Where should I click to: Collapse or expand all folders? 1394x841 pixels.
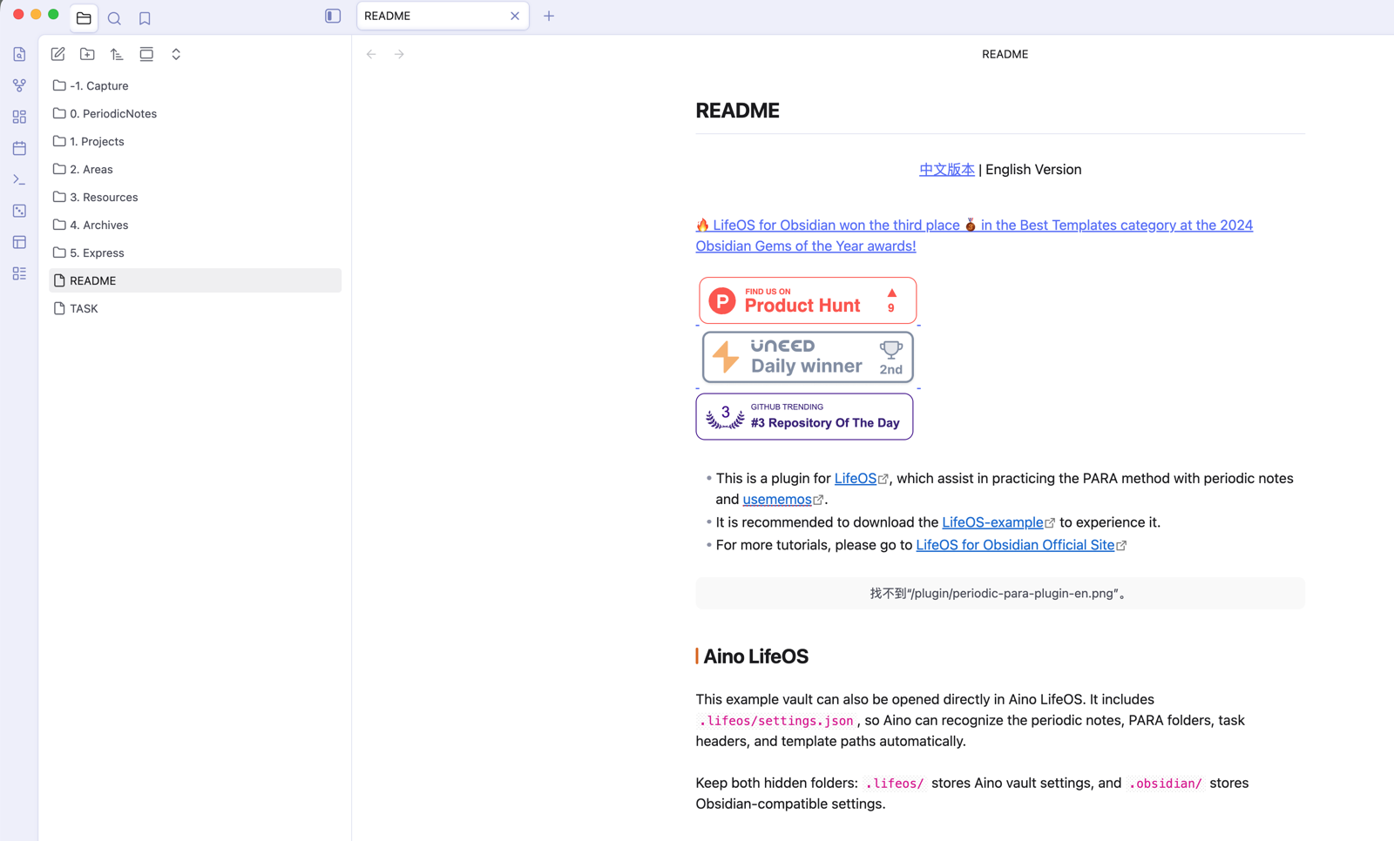[x=176, y=54]
